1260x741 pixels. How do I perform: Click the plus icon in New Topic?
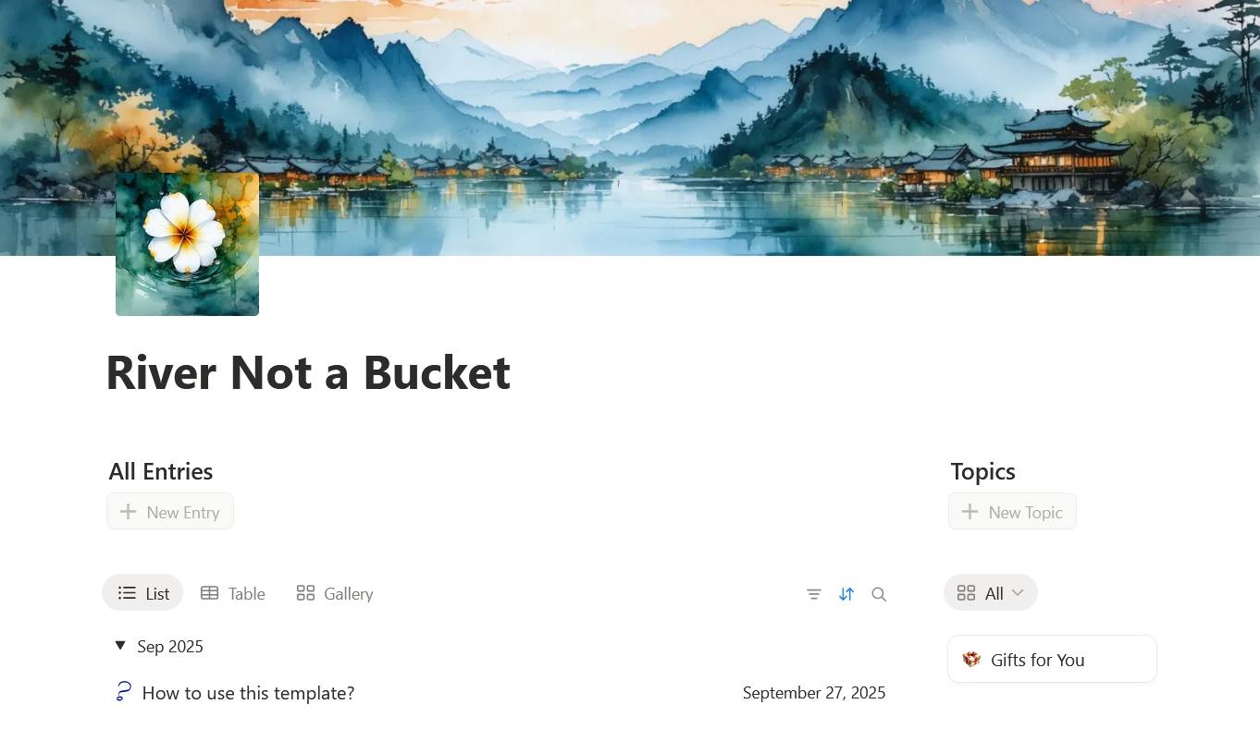970,512
